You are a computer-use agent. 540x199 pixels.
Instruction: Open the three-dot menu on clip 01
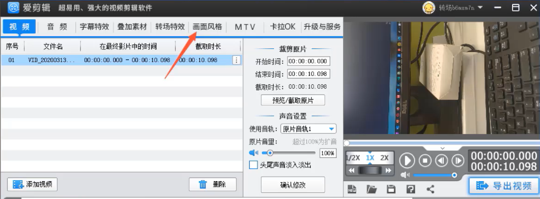(x=236, y=60)
